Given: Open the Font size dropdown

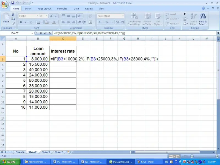Looking at the screenshot, I should pos(47,16).
